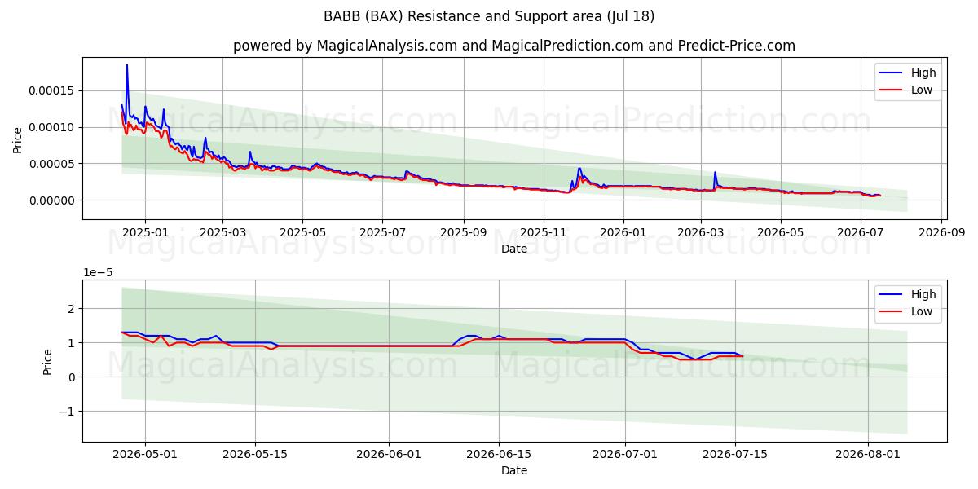The height and width of the screenshot is (489, 978).
Task: Click the '2026-07-01' date tick label
Action: (x=625, y=454)
